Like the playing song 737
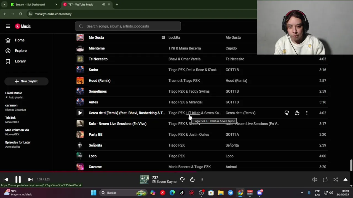 tap(192, 179)
